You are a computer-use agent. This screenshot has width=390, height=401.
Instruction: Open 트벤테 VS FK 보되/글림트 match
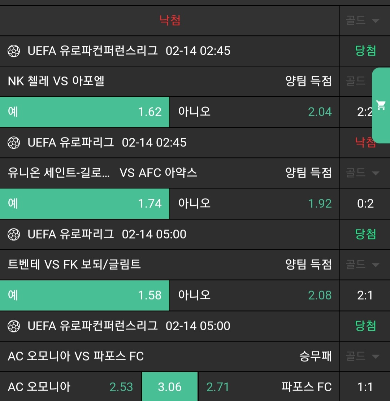pyautogui.click(x=74, y=265)
